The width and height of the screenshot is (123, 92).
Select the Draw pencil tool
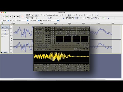[32, 15]
